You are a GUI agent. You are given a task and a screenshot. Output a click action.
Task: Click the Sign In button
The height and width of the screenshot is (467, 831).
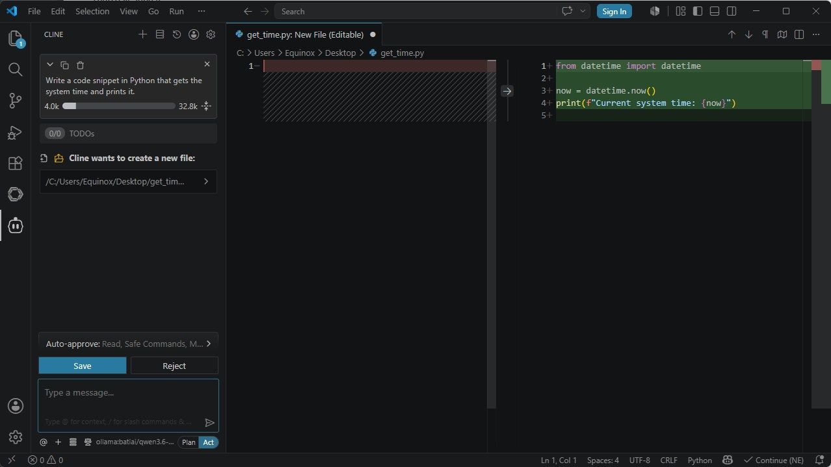(x=614, y=11)
